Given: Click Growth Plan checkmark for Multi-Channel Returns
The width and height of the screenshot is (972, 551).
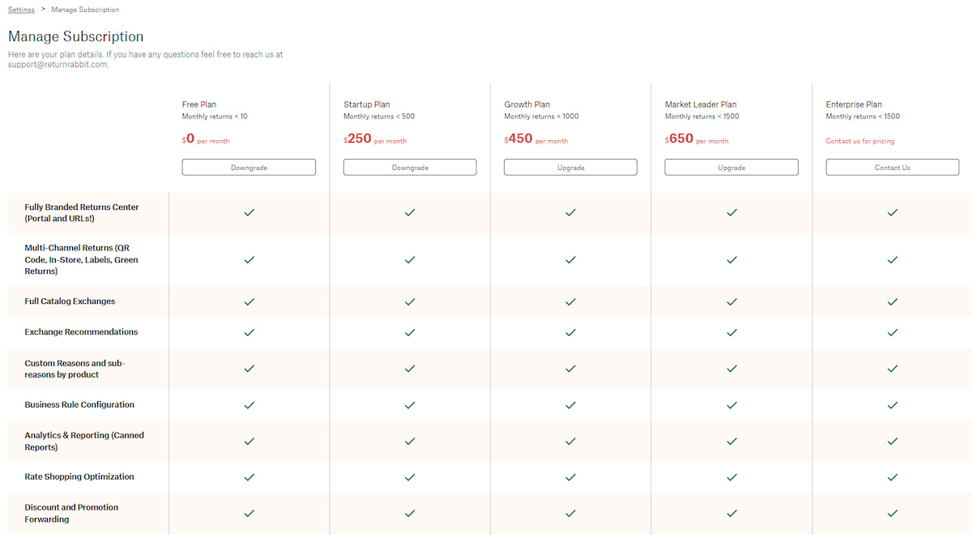Looking at the screenshot, I should [570, 260].
